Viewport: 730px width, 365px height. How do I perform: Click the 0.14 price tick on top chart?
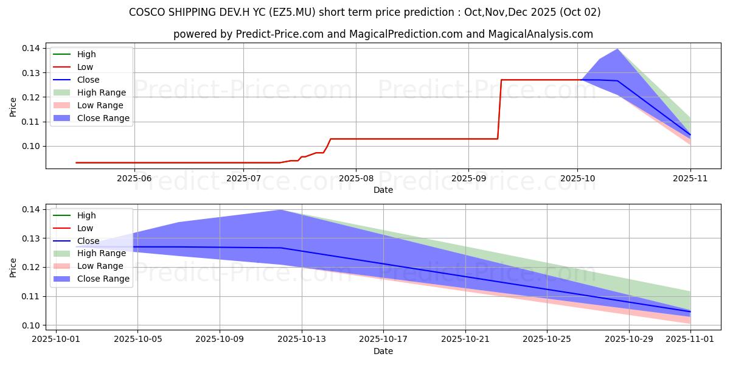(x=32, y=48)
